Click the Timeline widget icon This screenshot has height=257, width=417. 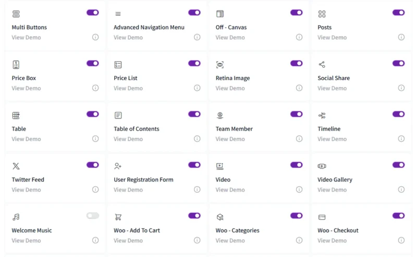click(322, 115)
